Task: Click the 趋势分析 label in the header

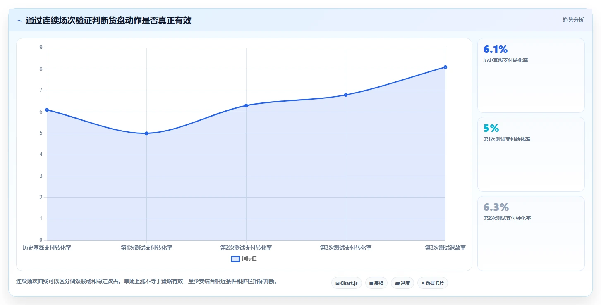Action: (x=573, y=20)
